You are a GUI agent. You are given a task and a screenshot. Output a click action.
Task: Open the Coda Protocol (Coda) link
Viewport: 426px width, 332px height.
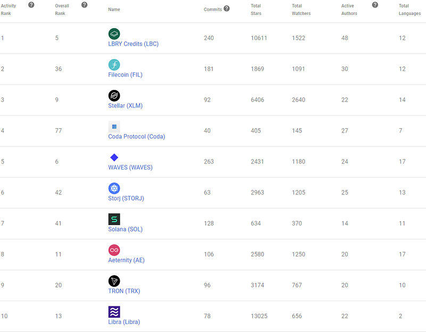click(x=136, y=136)
